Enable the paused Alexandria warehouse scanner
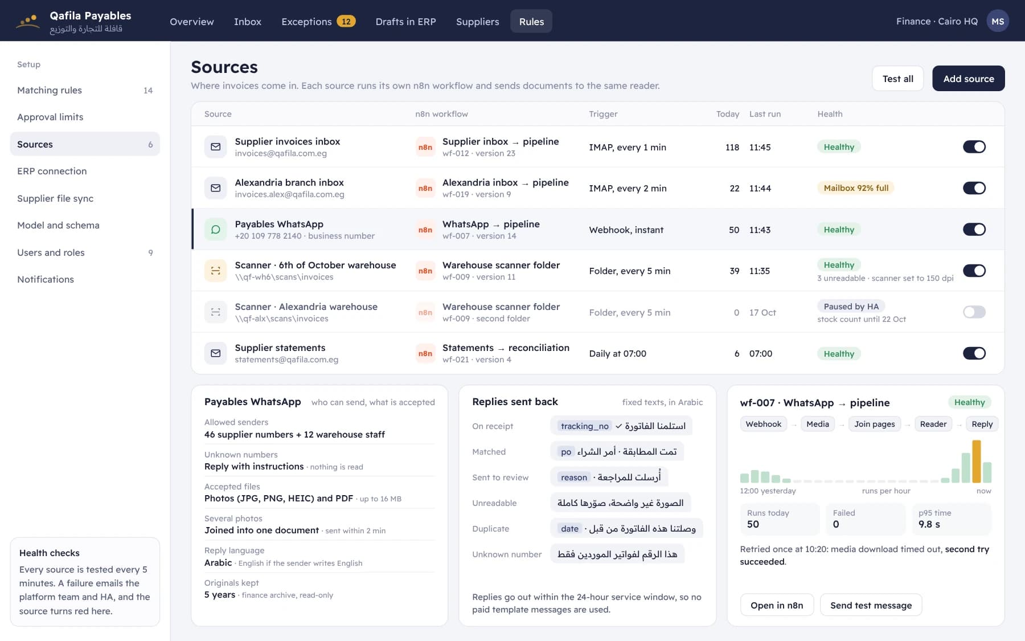The width and height of the screenshot is (1025, 641). point(974,312)
